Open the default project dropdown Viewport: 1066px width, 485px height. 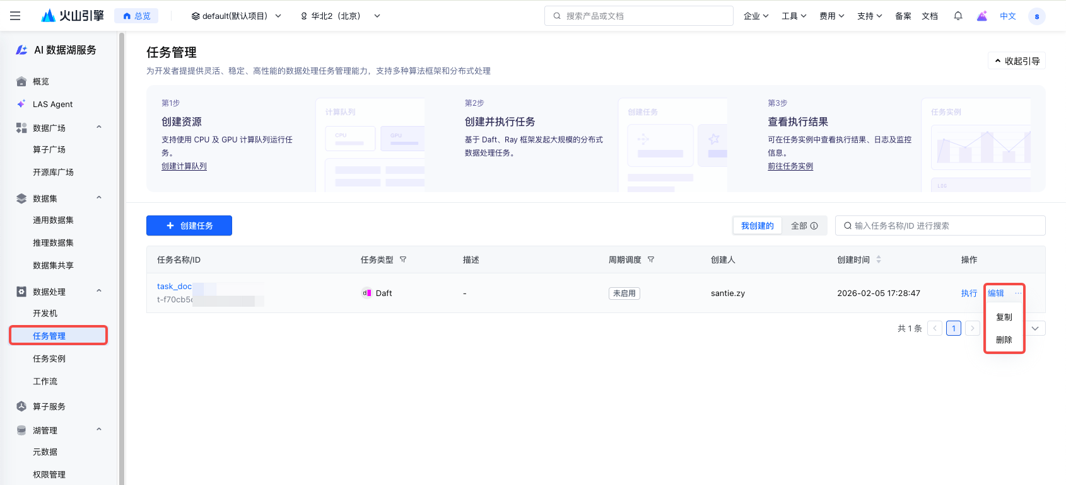(x=236, y=16)
